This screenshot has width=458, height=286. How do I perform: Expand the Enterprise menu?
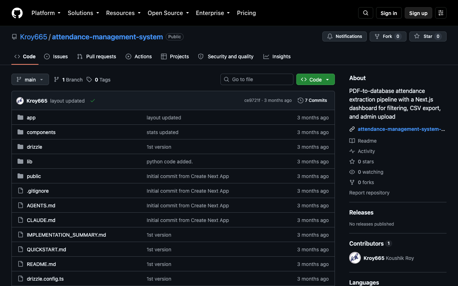click(x=213, y=13)
